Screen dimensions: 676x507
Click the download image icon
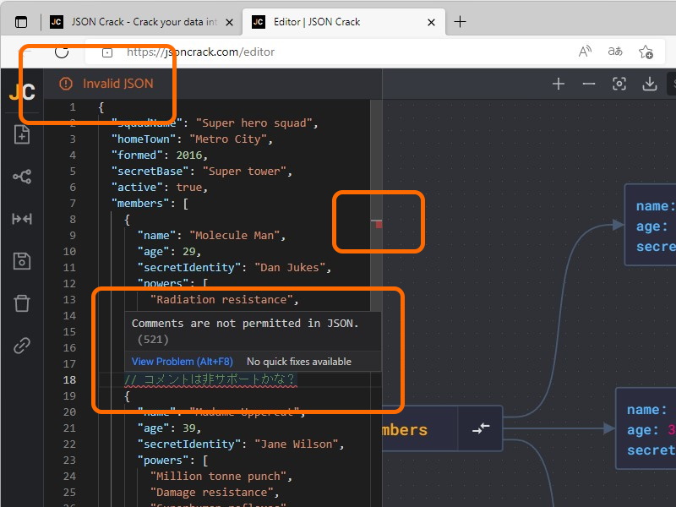(649, 84)
